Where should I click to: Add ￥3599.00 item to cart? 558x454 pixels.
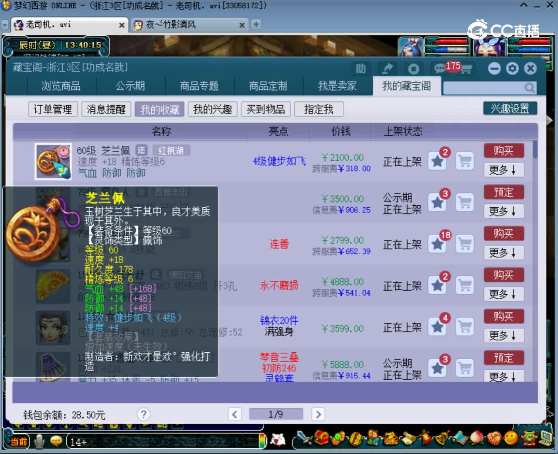pos(465,327)
